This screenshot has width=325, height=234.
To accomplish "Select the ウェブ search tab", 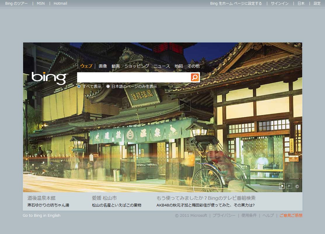I will pyautogui.click(x=86, y=66).
